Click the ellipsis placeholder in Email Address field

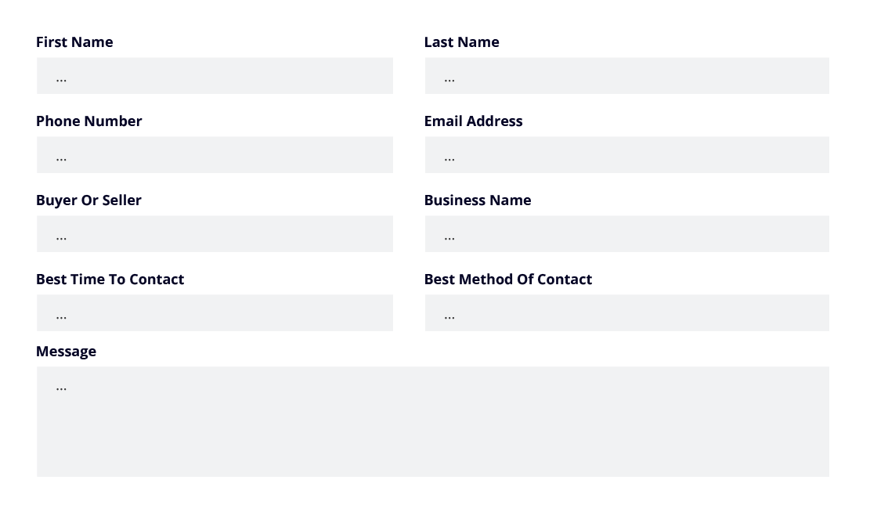pyautogui.click(x=449, y=158)
